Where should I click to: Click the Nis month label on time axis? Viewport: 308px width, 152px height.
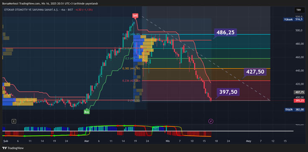click(x=168, y=141)
